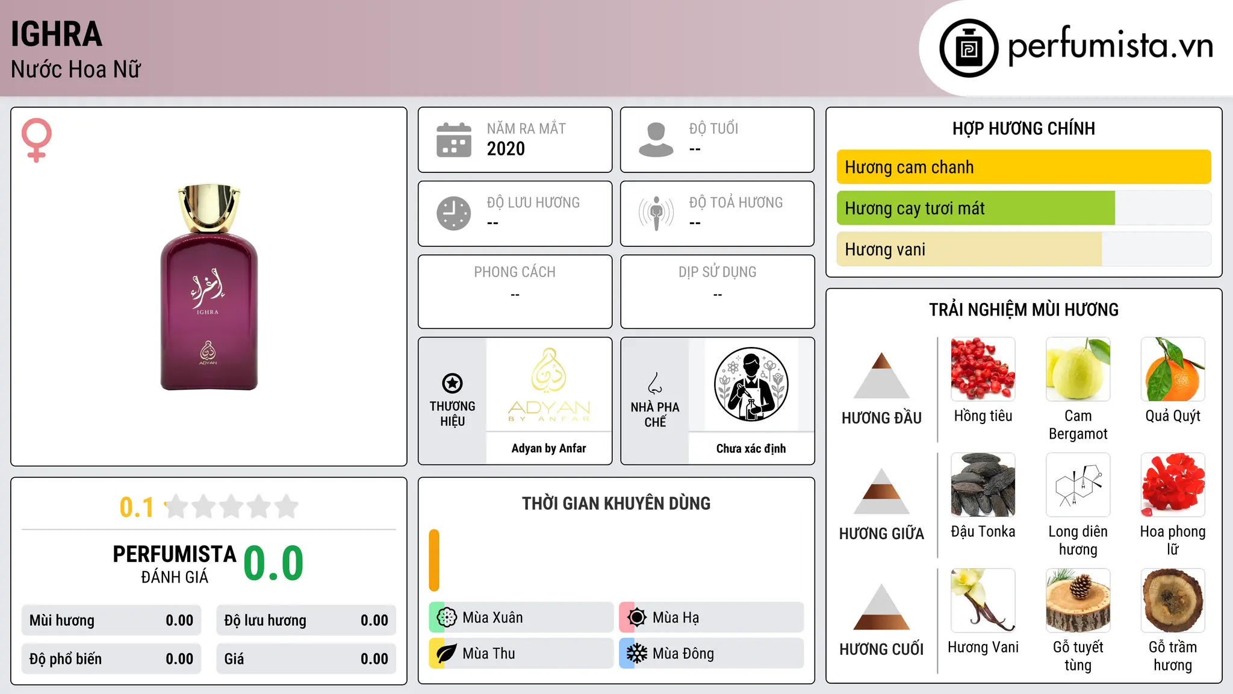1233x694 pixels.
Task: Select the Mùa Thu season button
Action: pos(521,654)
